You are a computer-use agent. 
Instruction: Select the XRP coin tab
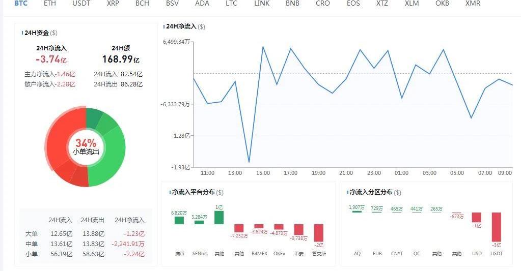[113, 3]
